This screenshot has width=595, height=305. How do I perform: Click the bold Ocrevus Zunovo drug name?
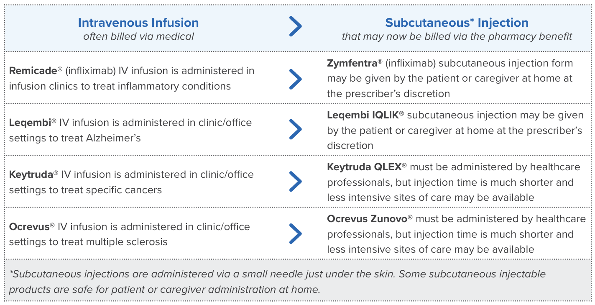368,219
